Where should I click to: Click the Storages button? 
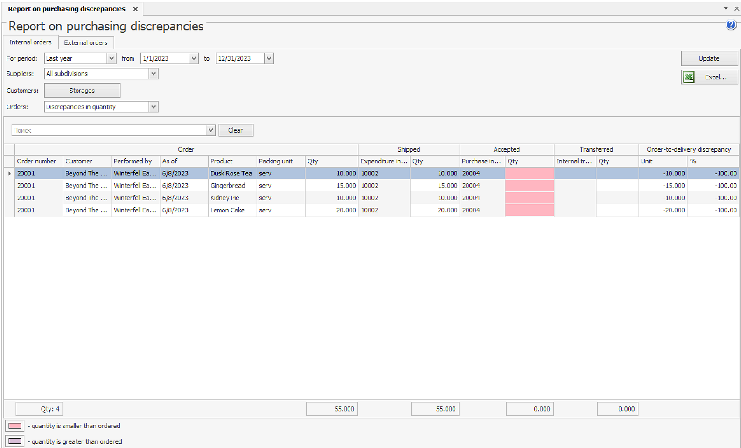82,91
